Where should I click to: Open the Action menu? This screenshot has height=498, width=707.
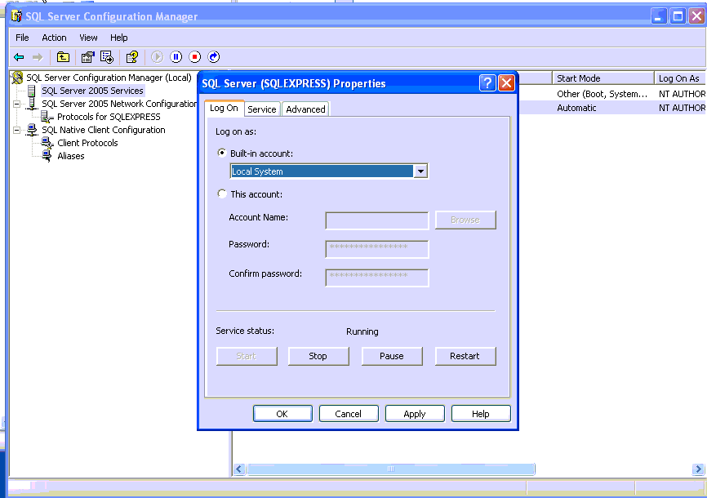[54, 38]
